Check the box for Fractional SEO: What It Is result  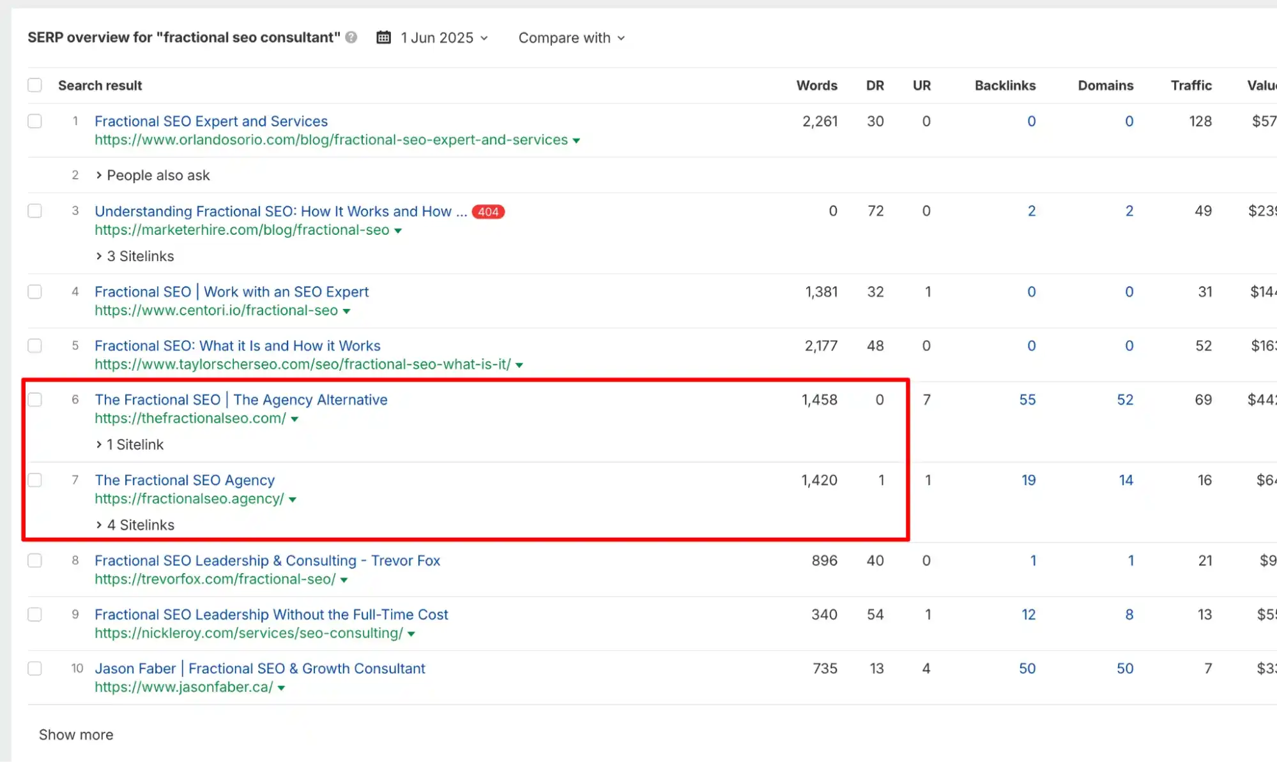[34, 346]
